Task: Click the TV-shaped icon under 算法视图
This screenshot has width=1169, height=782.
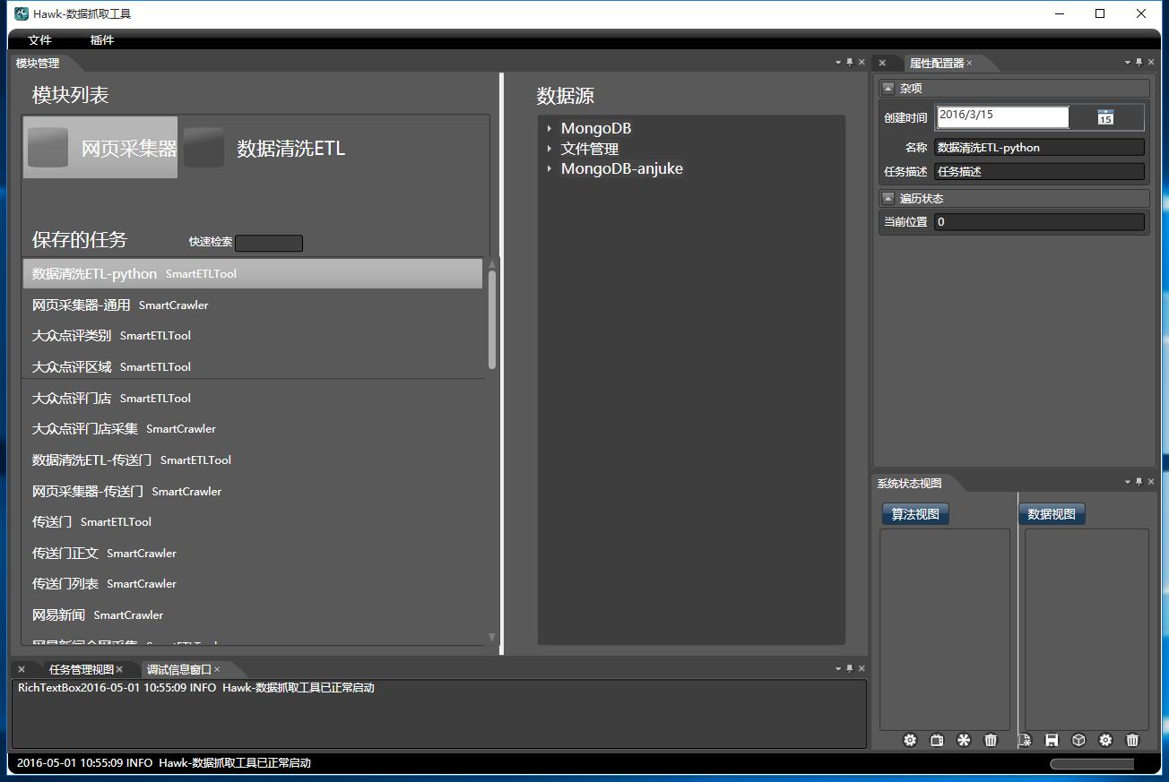Action: click(937, 740)
